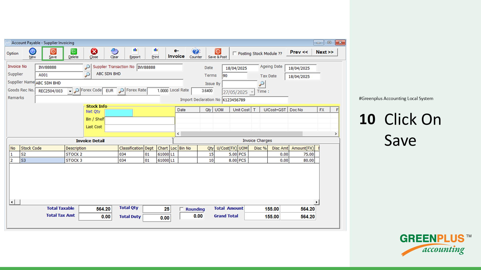Screen dimensions: 481x270
Task: Click the STOCK 2 description cell
Action: 91,154
